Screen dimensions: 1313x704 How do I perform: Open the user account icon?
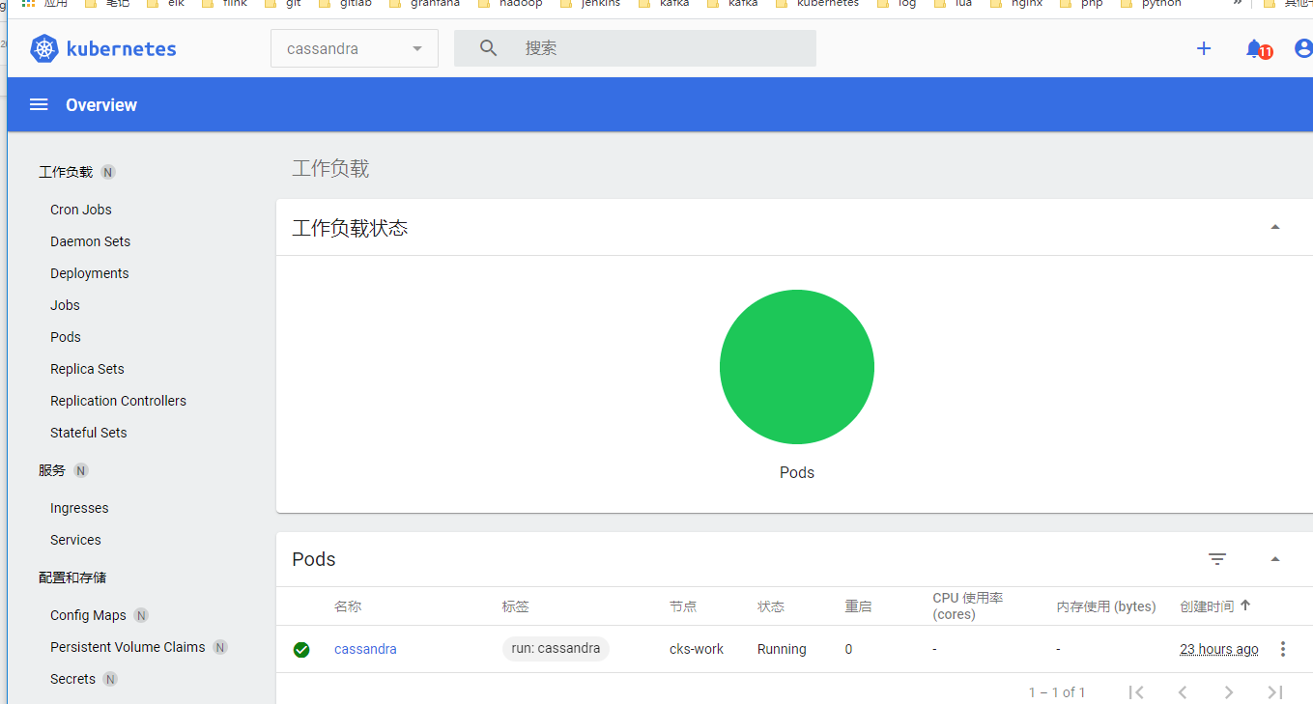coord(1303,48)
